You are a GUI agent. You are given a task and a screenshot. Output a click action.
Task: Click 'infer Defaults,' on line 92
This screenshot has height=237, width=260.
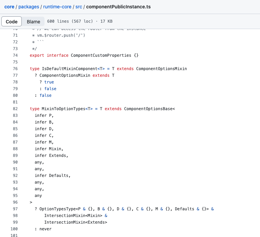pyautogui.click(x=53, y=176)
